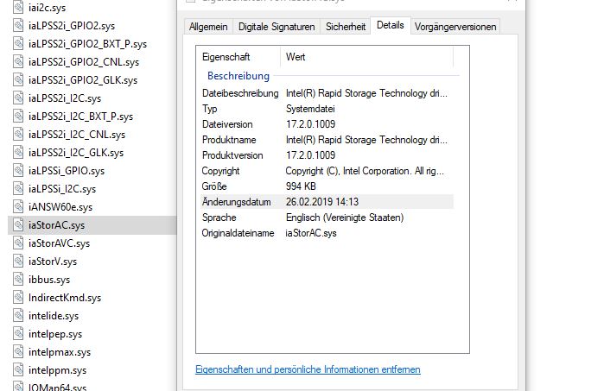Open the Sicherheit tab
This screenshot has width=604, height=391.
coord(345,27)
